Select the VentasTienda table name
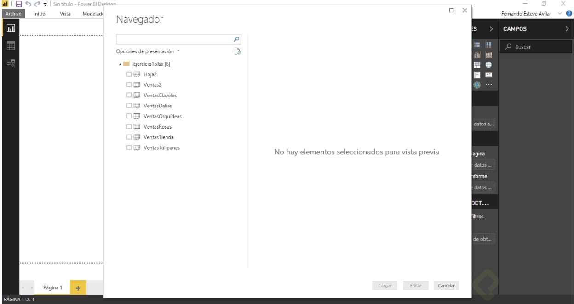This screenshot has width=574, height=304. [159, 137]
